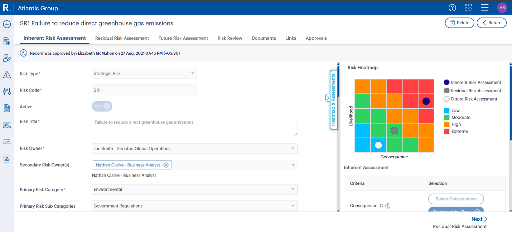The width and height of the screenshot is (512, 232).
Task: Click the plus add new sidebar icon
Action: coord(7,24)
